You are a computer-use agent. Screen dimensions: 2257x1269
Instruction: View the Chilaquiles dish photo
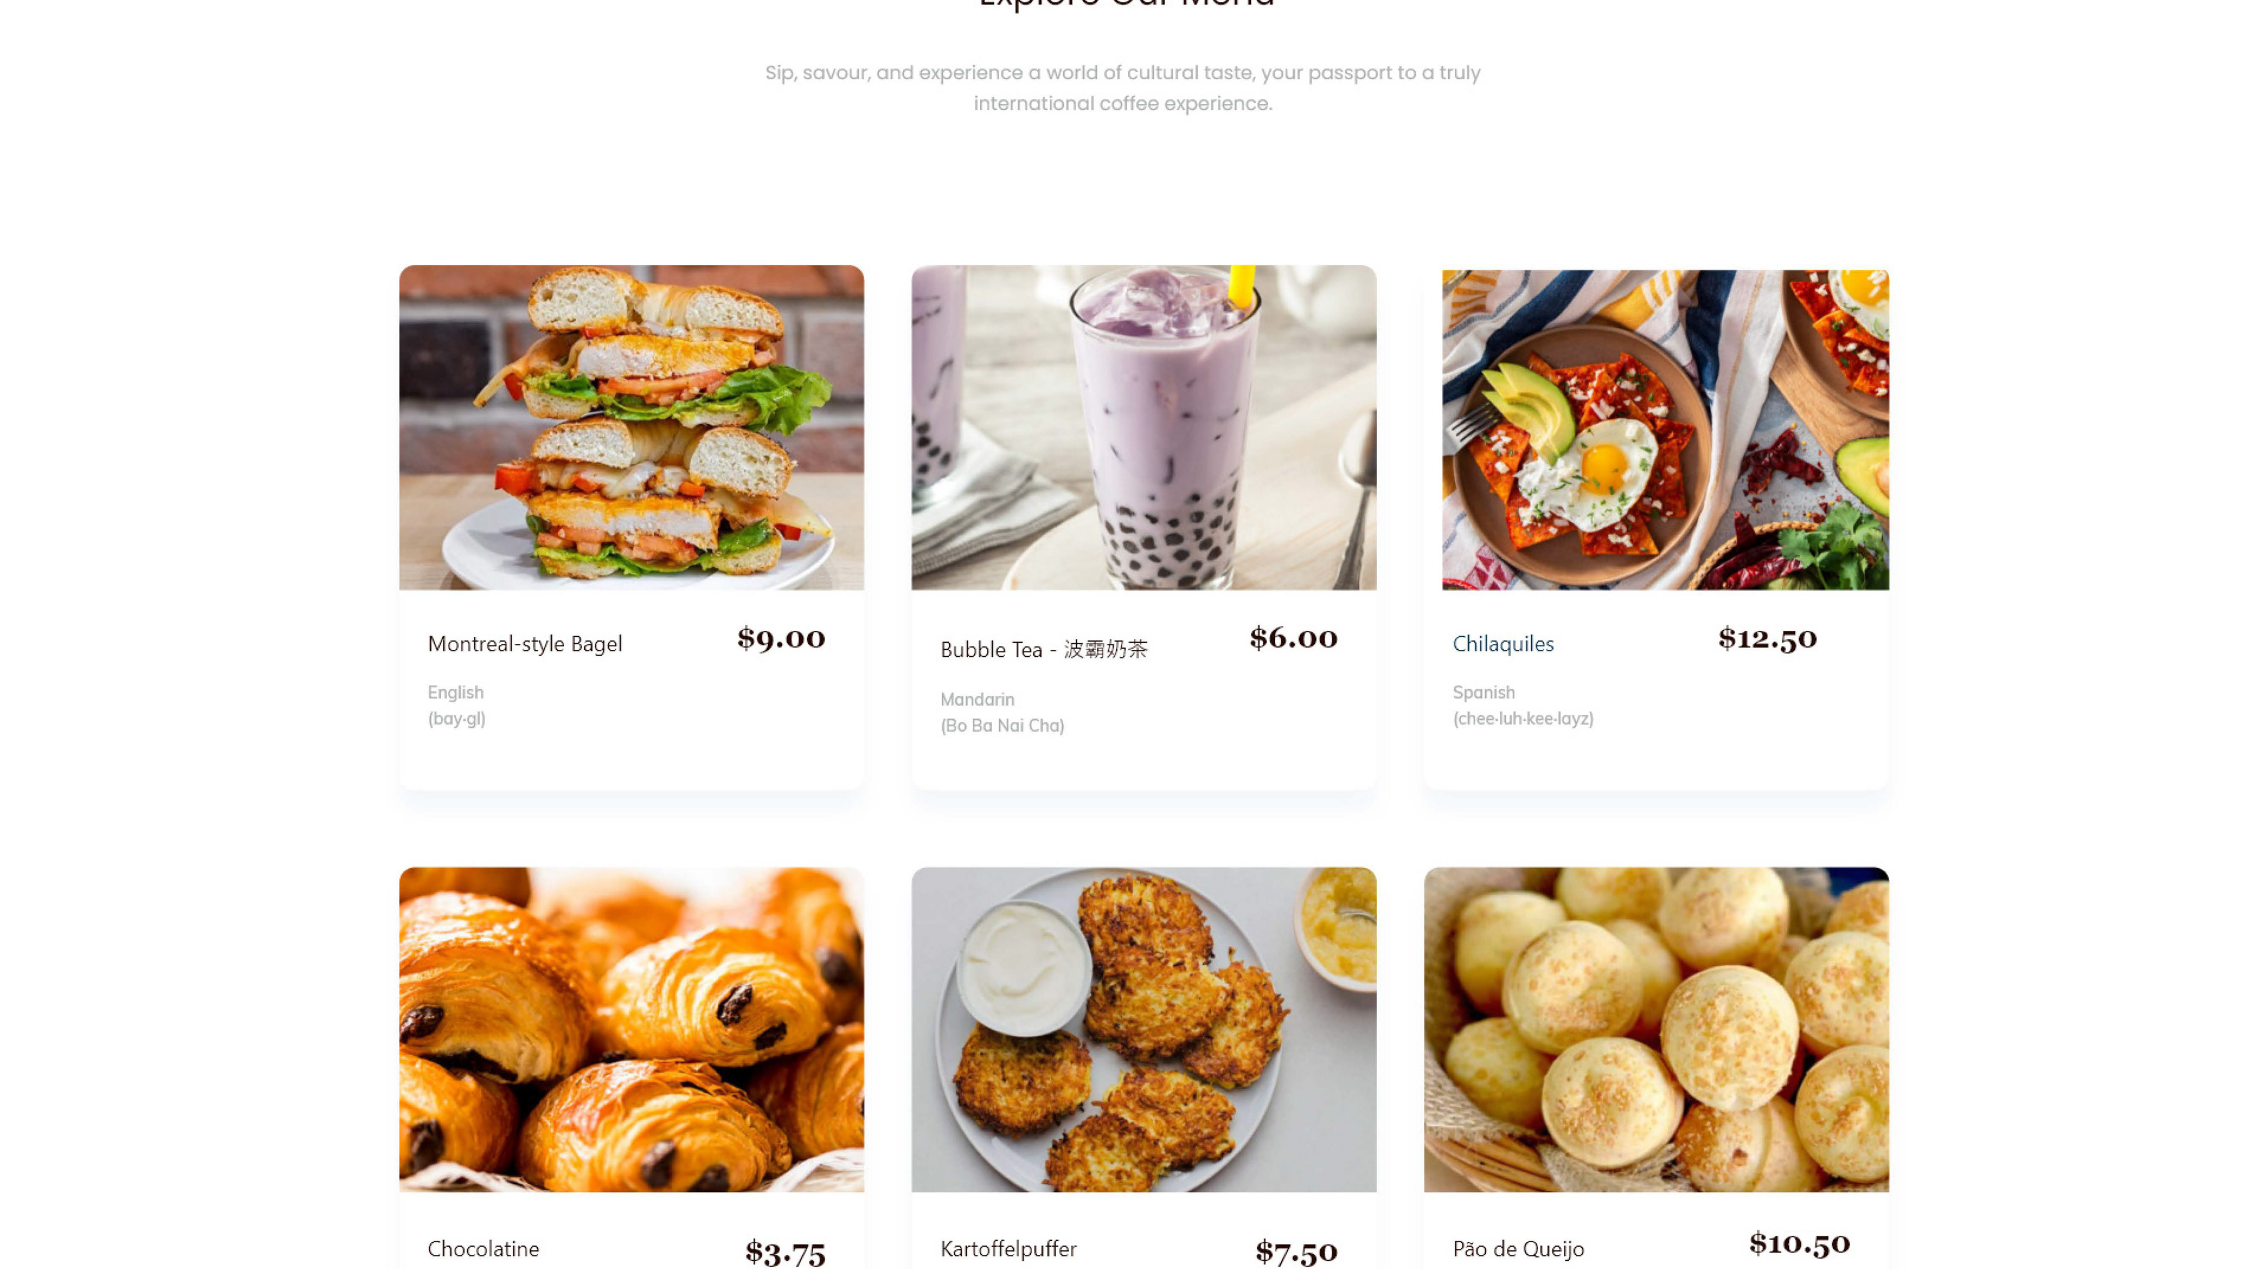tap(1666, 430)
